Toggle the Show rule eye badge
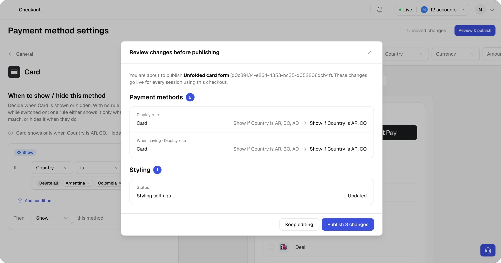 (25, 153)
